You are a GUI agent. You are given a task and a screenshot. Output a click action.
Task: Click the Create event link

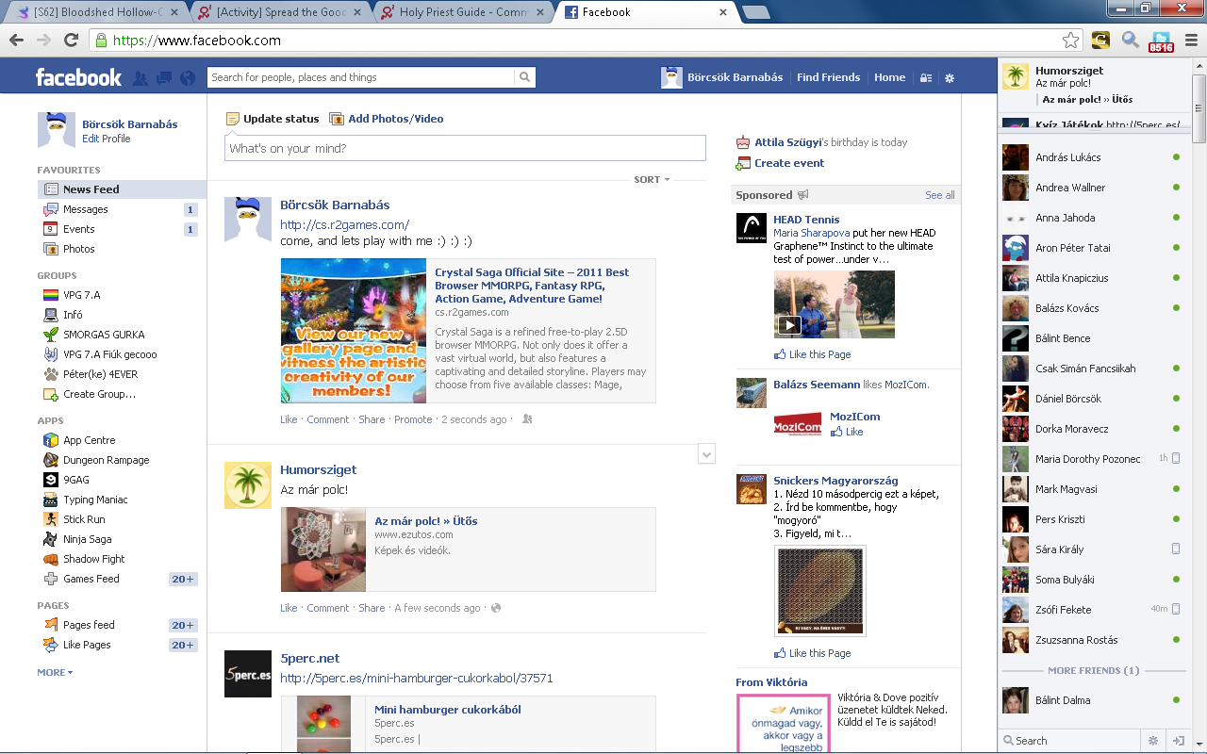point(788,163)
